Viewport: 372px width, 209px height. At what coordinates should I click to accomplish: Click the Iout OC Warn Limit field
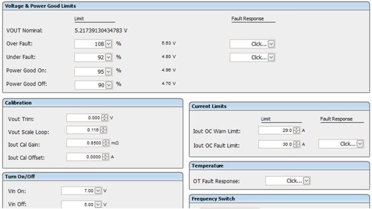point(276,131)
